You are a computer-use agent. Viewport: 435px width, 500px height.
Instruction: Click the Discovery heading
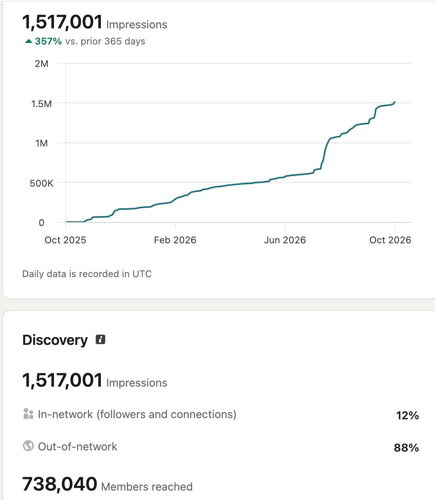point(55,340)
